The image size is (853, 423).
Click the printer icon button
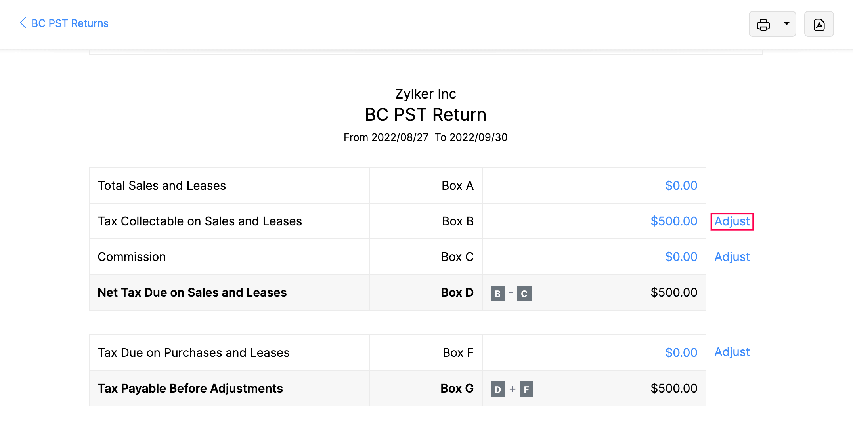[x=763, y=25]
